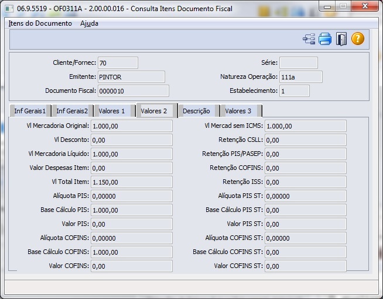Click the Retenção PIS/PASEP field
This screenshot has height=299, width=383.
click(x=306, y=154)
